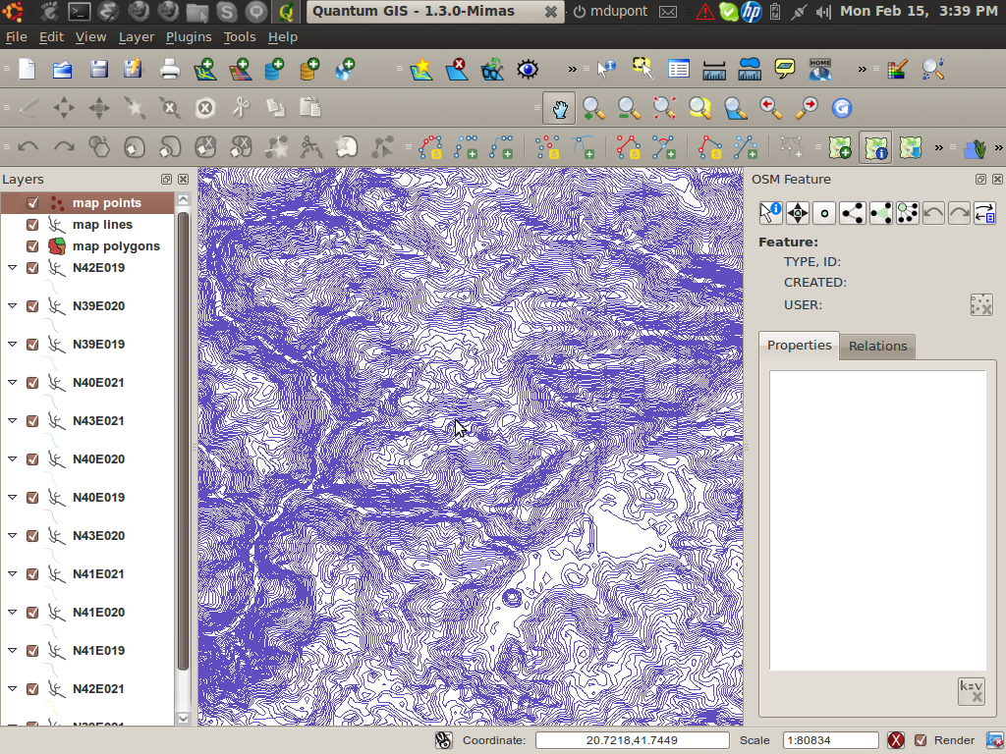The height and width of the screenshot is (754, 1006).
Task: Collapse the N39E019 layer tree
Action: tap(12, 344)
